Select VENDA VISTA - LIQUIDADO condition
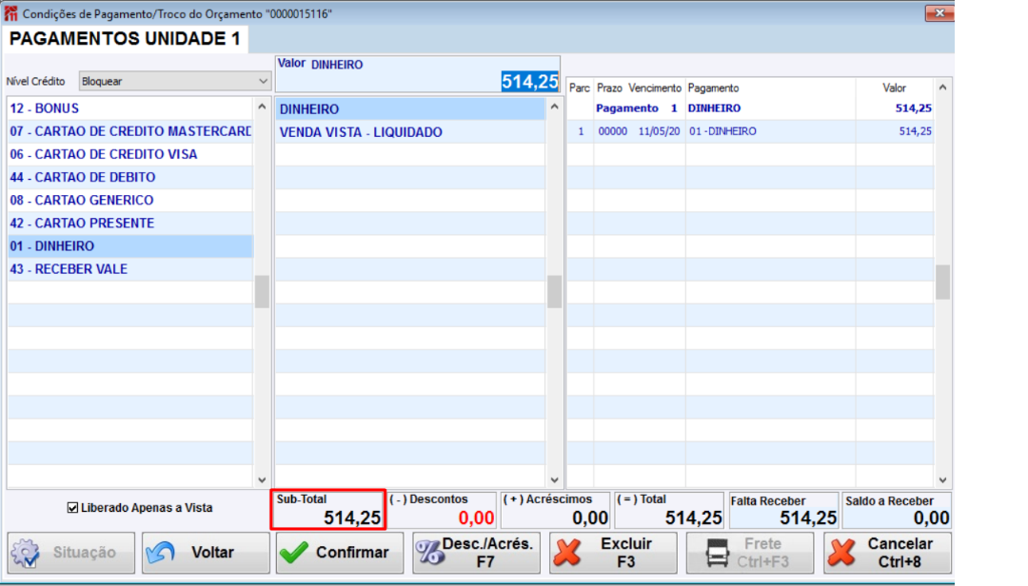1028x586 pixels. point(410,132)
